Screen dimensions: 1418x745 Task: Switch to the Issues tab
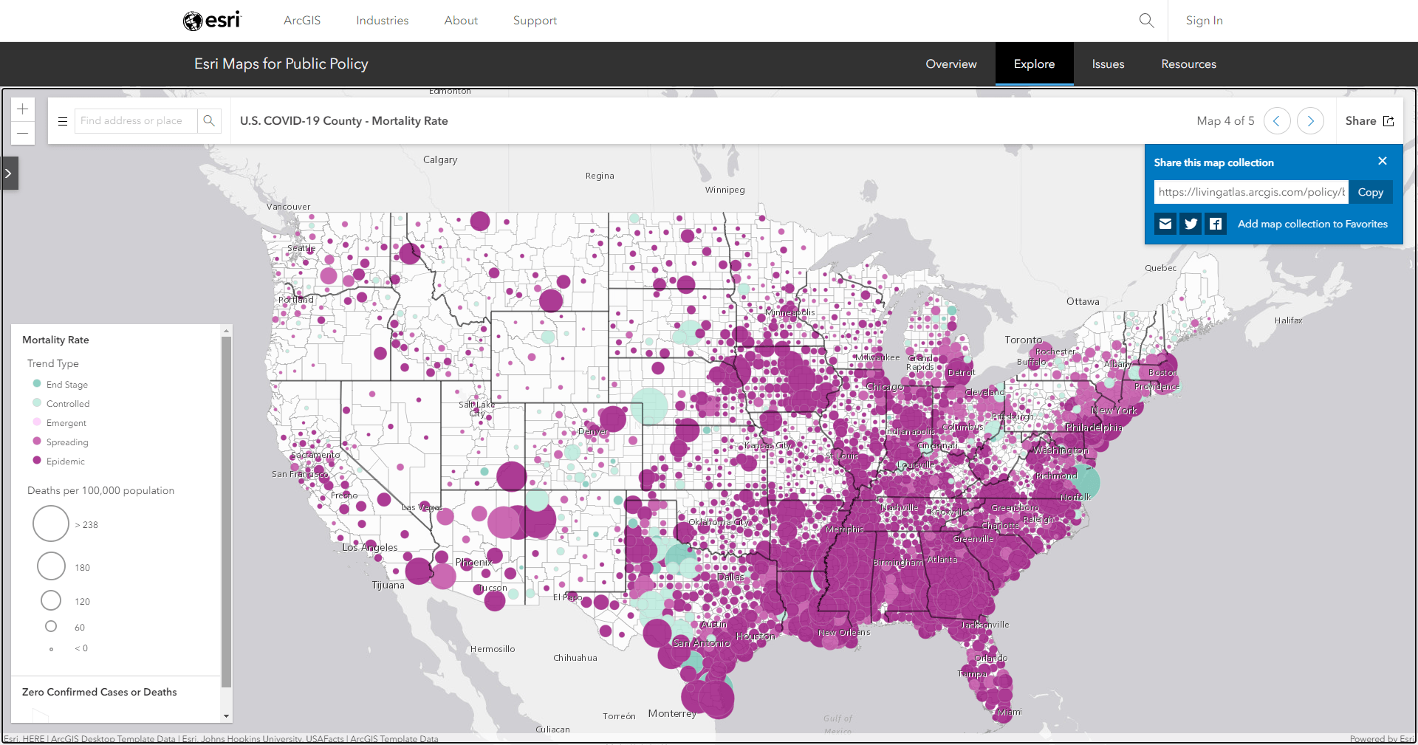click(x=1109, y=64)
